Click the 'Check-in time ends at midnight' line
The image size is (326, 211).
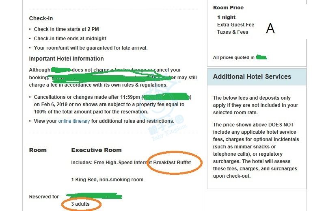pyautogui.click(x=70, y=39)
